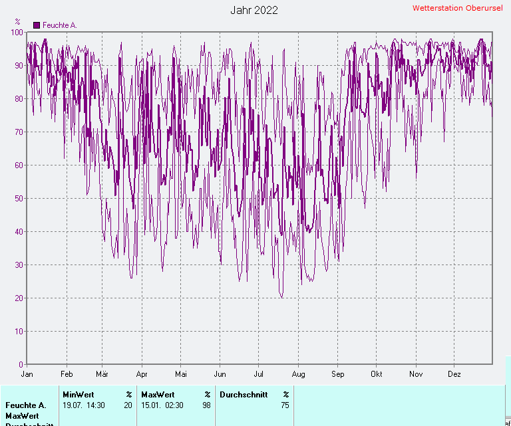Click the 'Feuchte A.' legend label
The width and height of the screenshot is (511, 426).
pos(60,25)
